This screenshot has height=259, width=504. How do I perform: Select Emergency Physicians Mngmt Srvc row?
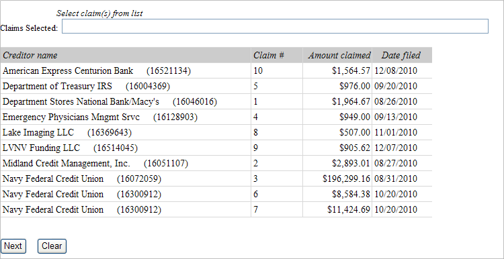(x=216, y=117)
